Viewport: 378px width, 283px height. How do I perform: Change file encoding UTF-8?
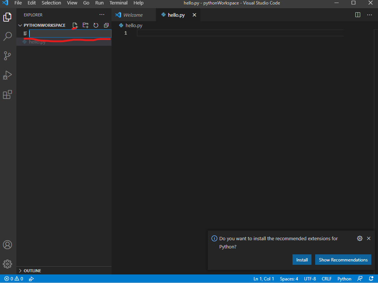(x=310, y=279)
